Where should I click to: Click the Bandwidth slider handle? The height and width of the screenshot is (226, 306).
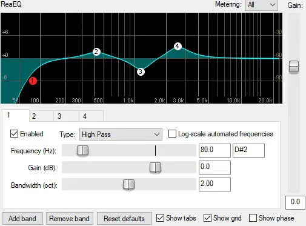pos(128,185)
